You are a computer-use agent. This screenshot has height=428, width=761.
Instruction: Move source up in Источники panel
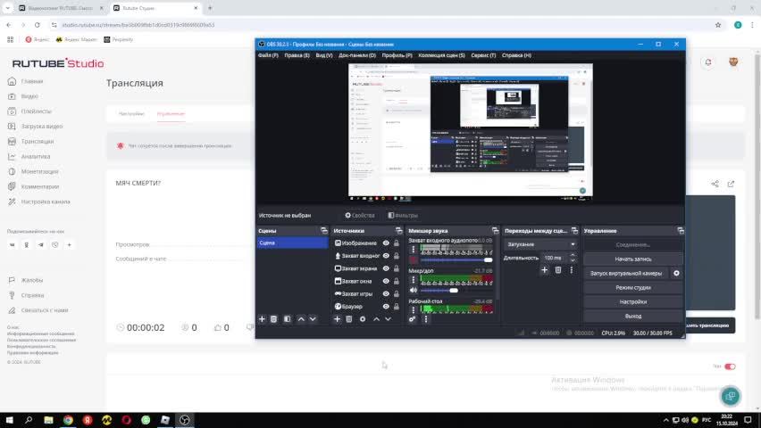click(376, 319)
